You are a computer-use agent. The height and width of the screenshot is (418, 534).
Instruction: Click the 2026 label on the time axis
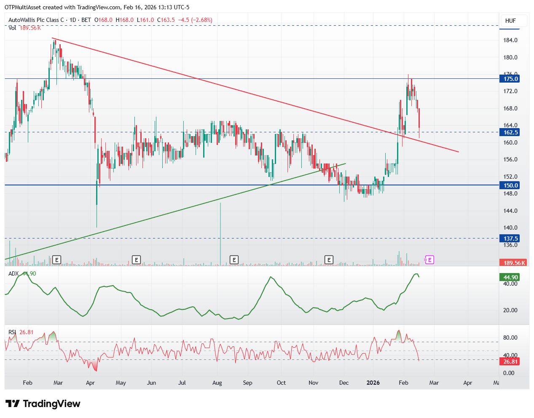coord(373,383)
